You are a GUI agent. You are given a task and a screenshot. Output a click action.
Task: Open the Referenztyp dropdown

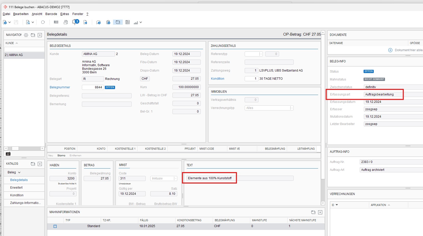pyautogui.click(x=261, y=54)
